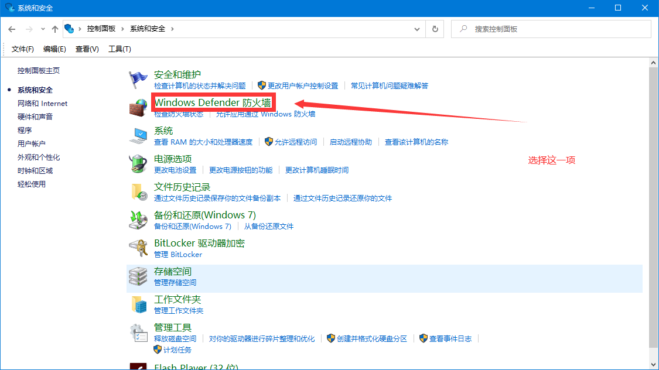Select 轻松使用 in sidebar
This screenshot has height=370, width=659.
point(32,184)
